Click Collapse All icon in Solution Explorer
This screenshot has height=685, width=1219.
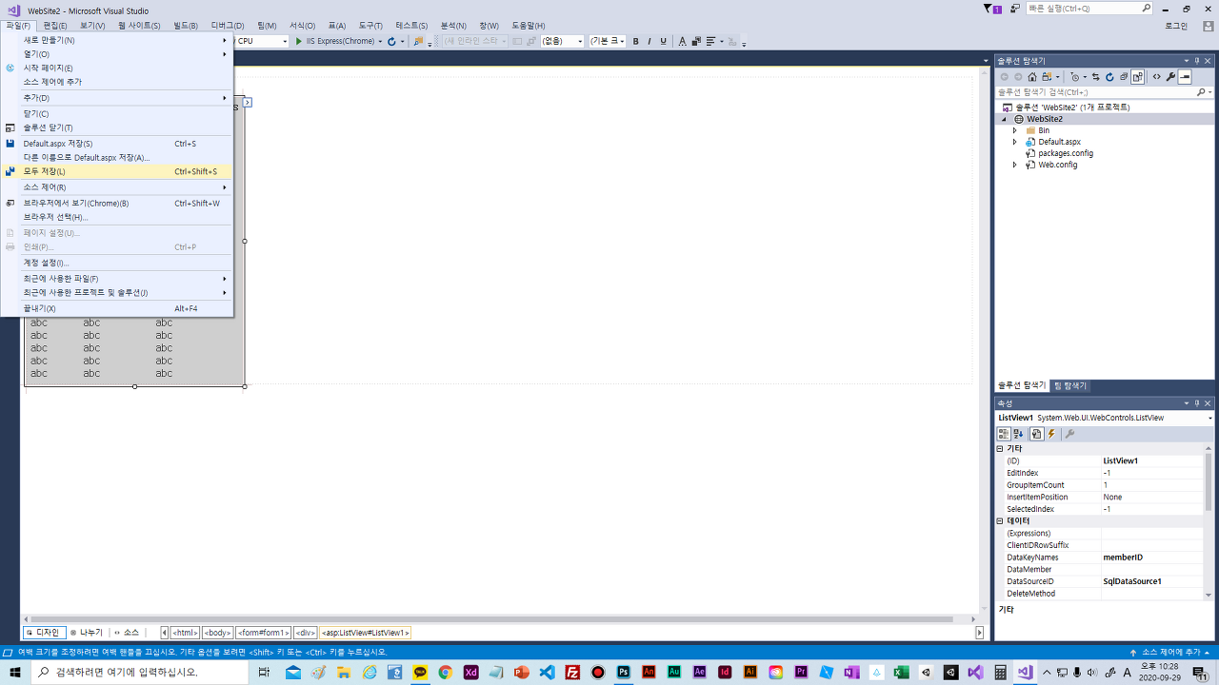pyautogui.click(x=1124, y=77)
